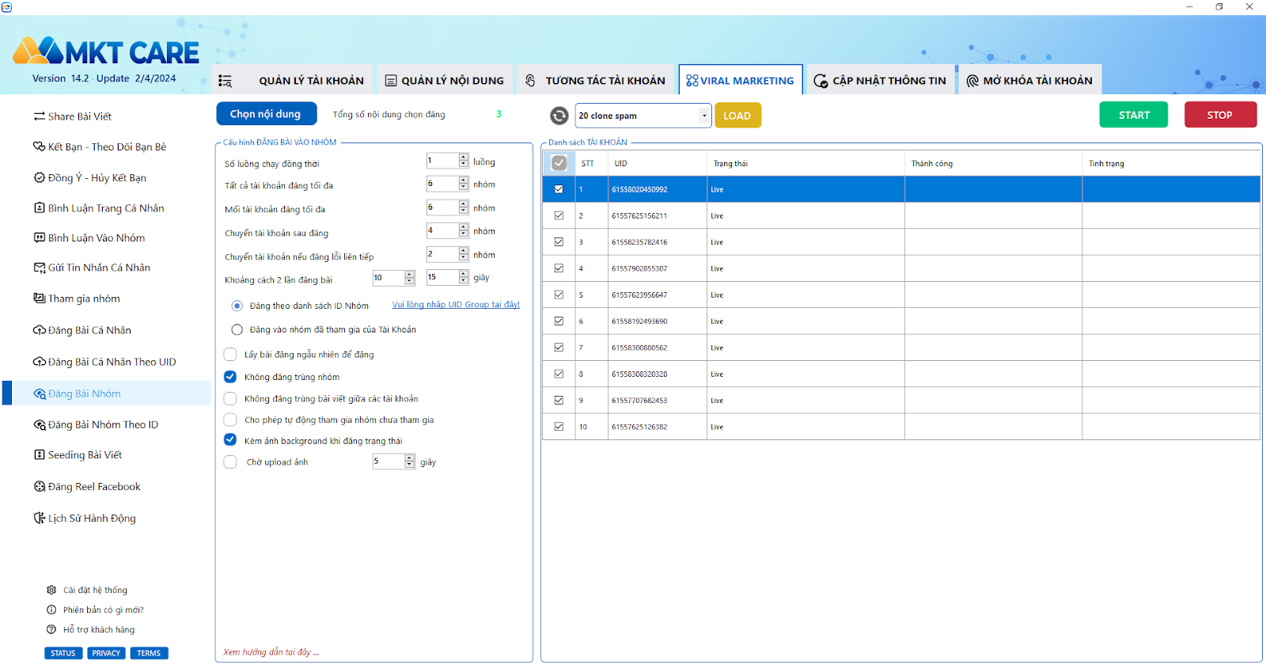
Task: Toggle the select-all checkbox in table header
Action: tap(559, 163)
